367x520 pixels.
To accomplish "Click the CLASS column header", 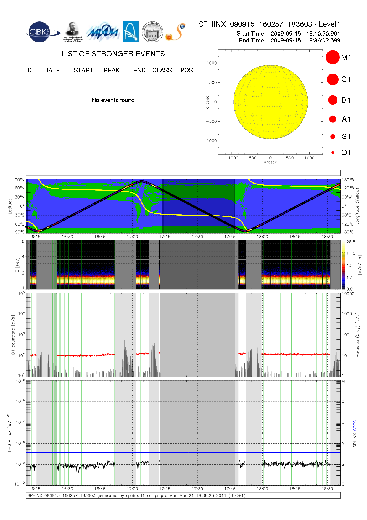I will (162, 70).
